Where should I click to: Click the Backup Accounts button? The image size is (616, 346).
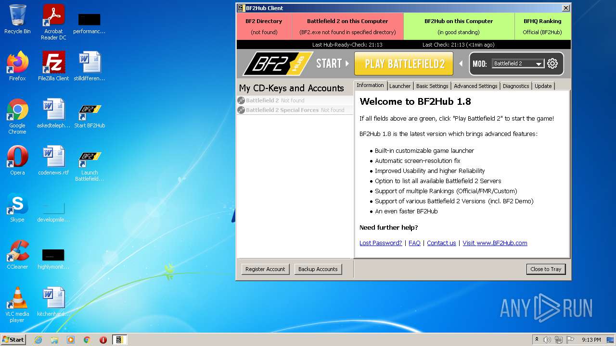pos(318,269)
